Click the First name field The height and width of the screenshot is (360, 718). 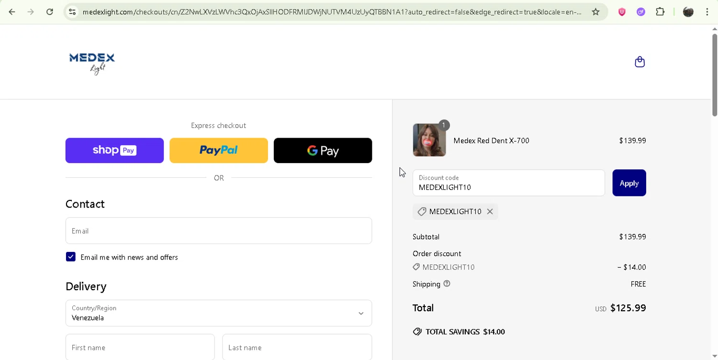140,347
